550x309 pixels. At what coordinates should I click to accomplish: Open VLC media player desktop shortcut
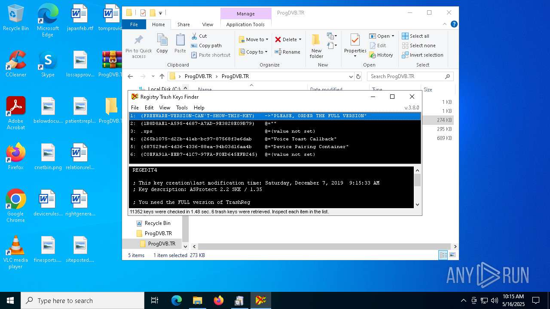16,252
